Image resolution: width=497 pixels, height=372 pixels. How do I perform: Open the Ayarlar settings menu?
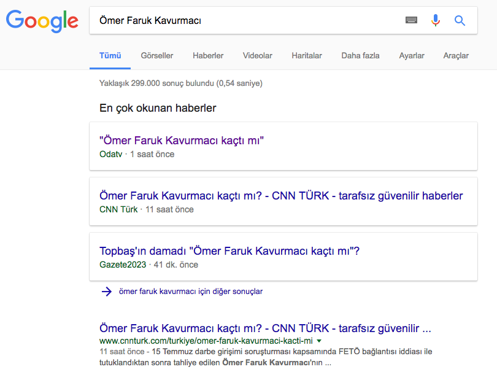coord(412,56)
